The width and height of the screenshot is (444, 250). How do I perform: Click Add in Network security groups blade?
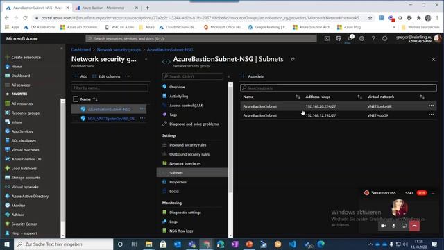[80, 76]
